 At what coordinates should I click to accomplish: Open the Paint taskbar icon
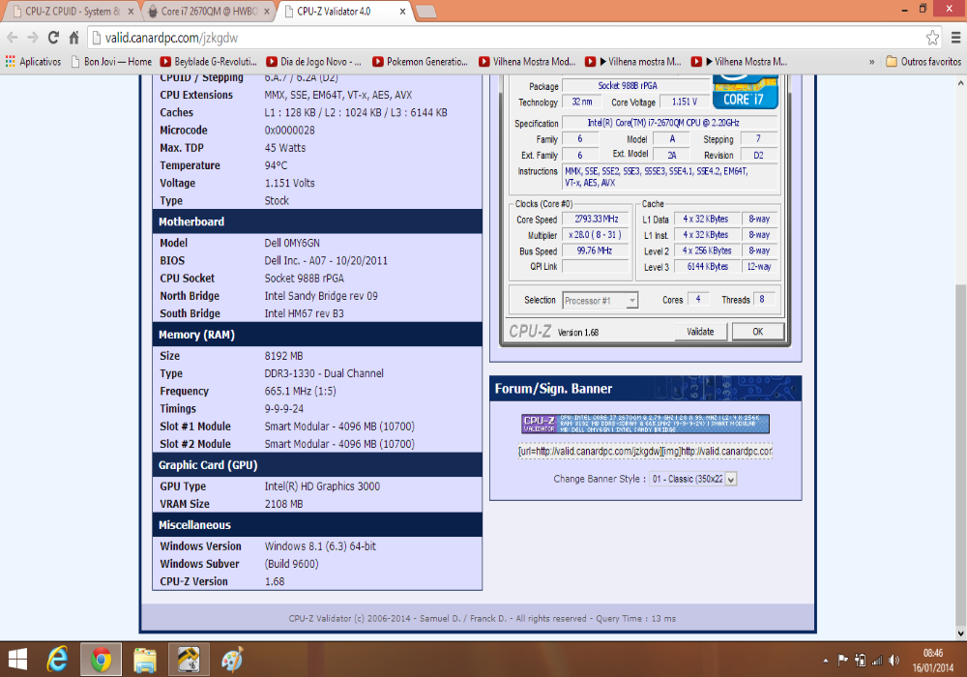point(232,660)
